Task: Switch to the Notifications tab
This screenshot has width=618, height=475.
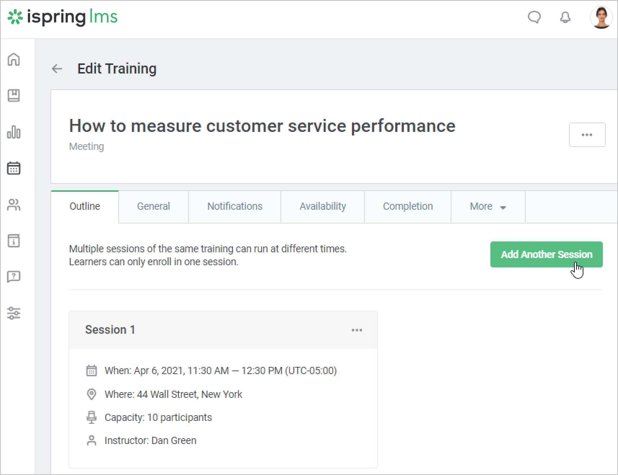Action: coord(235,207)
